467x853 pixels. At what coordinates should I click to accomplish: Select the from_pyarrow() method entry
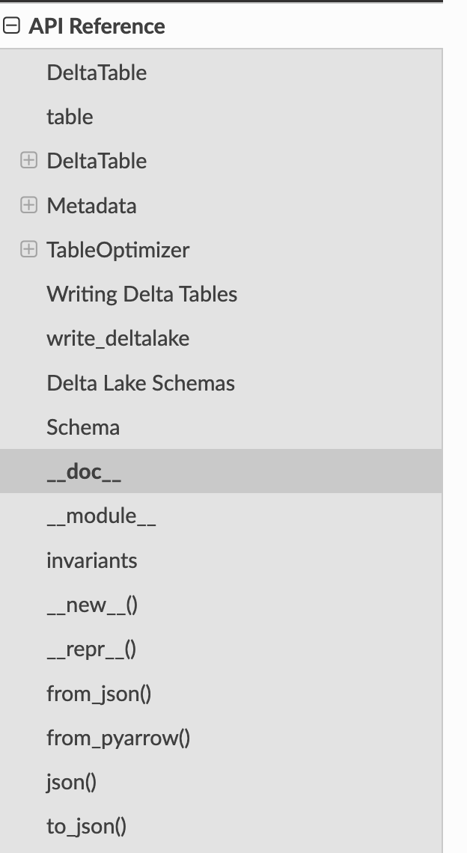click(118, 737)
